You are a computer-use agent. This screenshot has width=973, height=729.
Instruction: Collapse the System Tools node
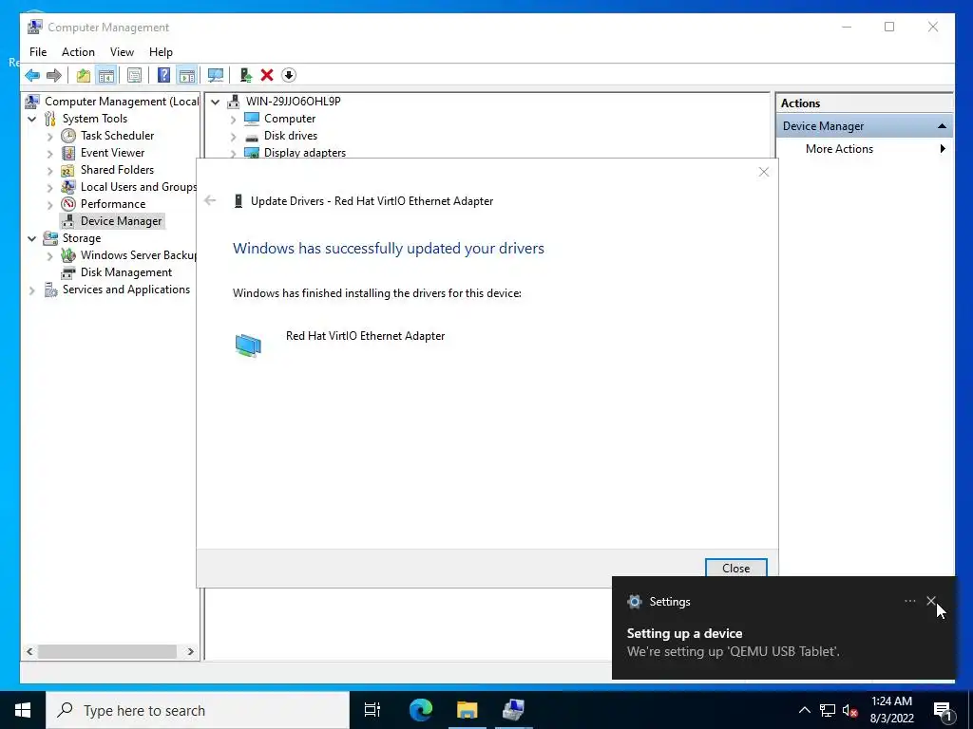[32, 119]
